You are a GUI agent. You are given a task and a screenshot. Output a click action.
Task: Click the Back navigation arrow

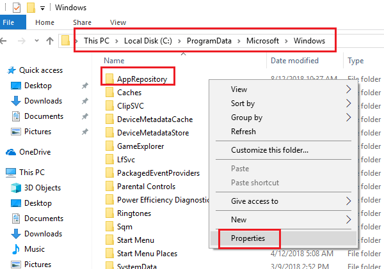[x=3, y=41]
